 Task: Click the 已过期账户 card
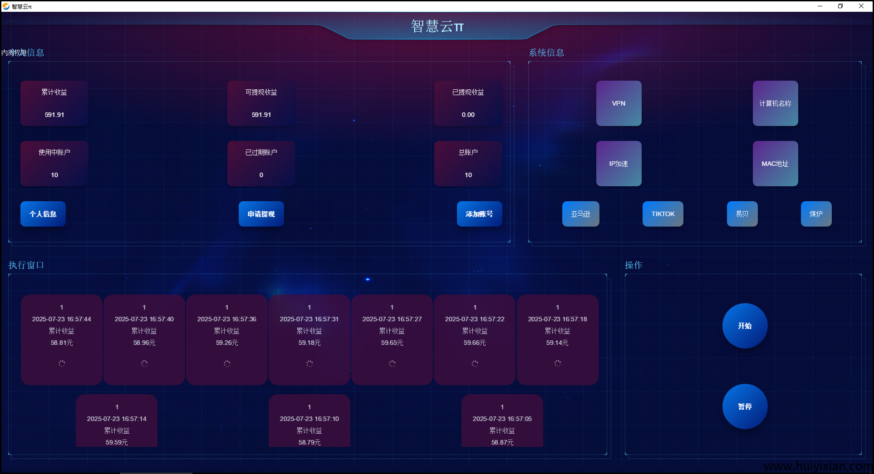(261, 164)
